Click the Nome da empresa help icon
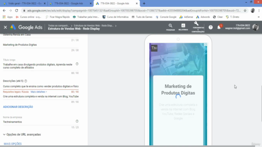 (77, 121)
